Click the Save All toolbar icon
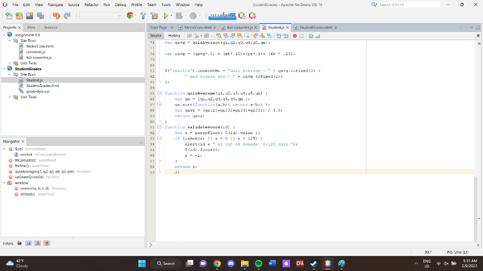Image resolution: width=483 pixels, height=271 pixels. 40,16
